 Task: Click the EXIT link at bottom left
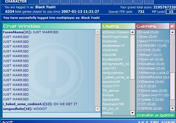(8, 122)
